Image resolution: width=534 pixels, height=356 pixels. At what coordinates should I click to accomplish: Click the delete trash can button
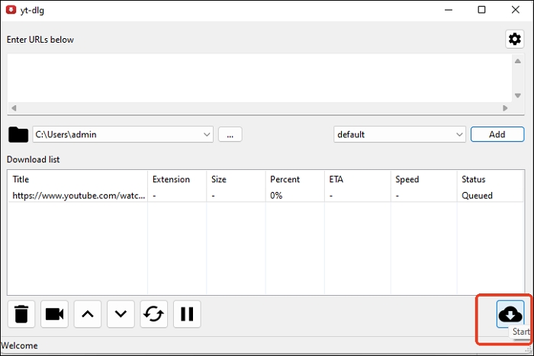21,314
